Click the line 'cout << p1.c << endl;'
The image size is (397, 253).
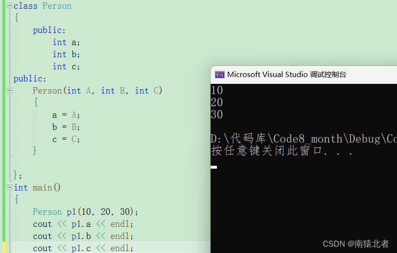pyautogui.click(x=83, y=248)
